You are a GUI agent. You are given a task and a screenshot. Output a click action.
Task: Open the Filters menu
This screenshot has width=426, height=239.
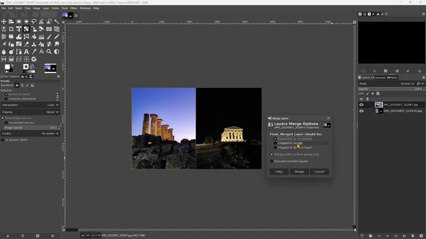tap(74, 9)
